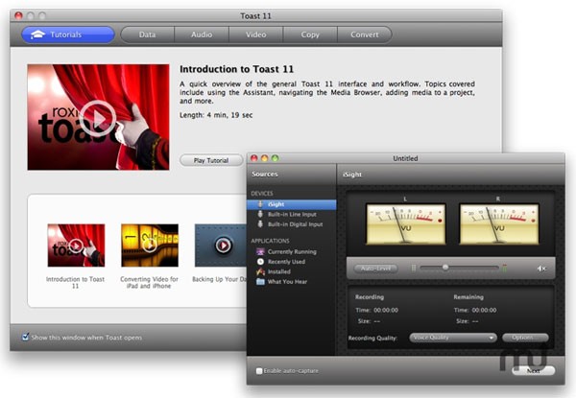
Task: Click the Auto-Level button
Action: (375, 269)
